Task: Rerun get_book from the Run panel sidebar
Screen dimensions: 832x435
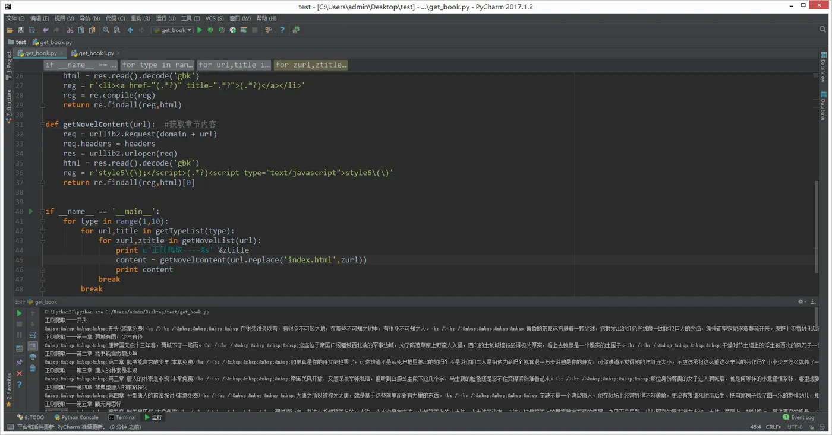Action: (x=20, y=313)
